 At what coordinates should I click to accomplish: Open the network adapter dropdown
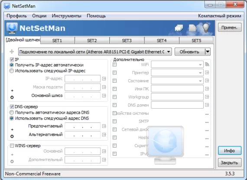click(x=95, y=52)
